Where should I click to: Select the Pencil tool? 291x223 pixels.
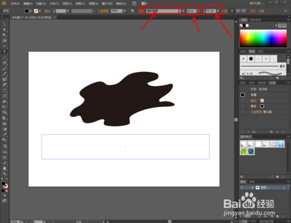[x=5, y=74]
